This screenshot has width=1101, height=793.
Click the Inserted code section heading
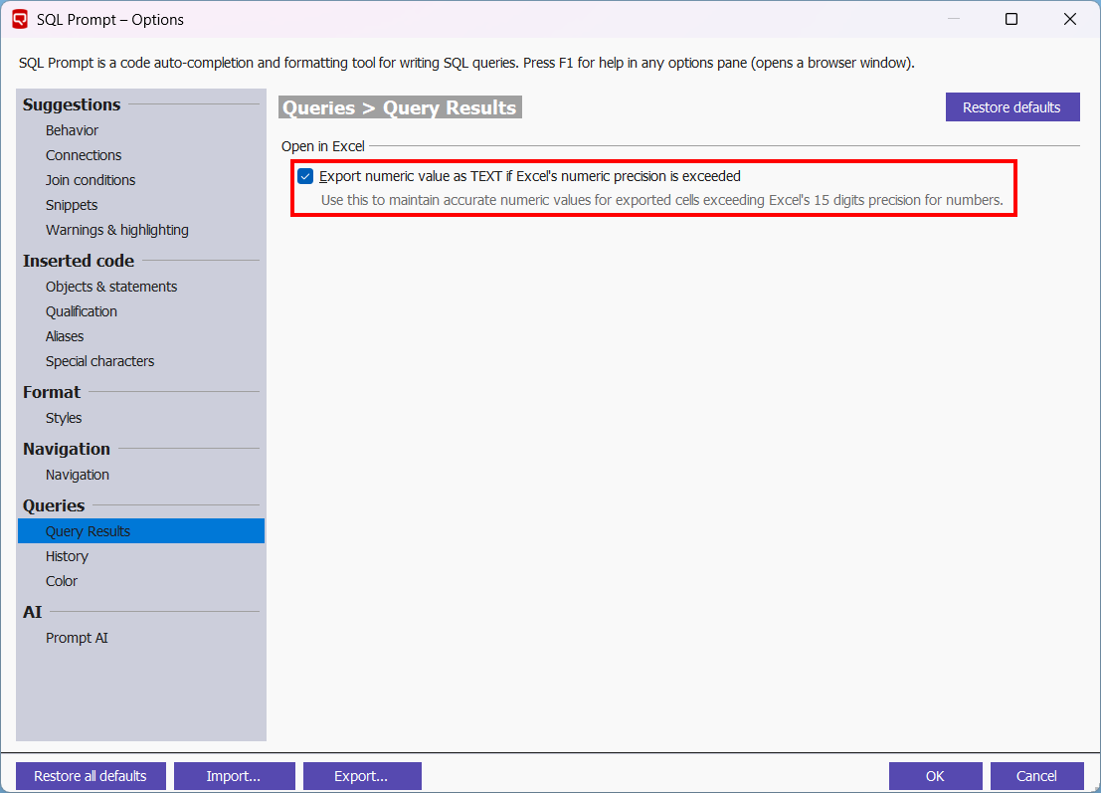click(x=79, y=261)
